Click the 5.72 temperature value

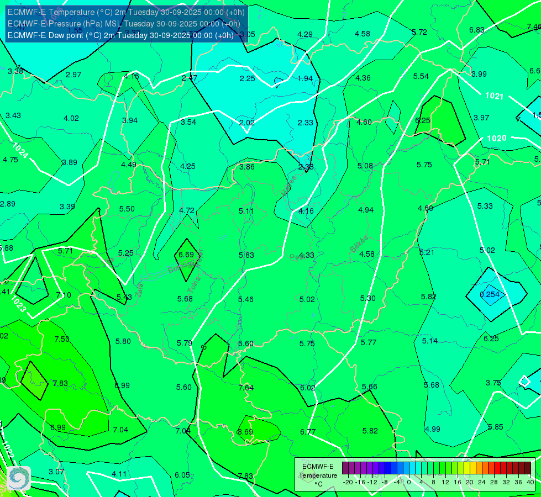click(x=419, y=32)
